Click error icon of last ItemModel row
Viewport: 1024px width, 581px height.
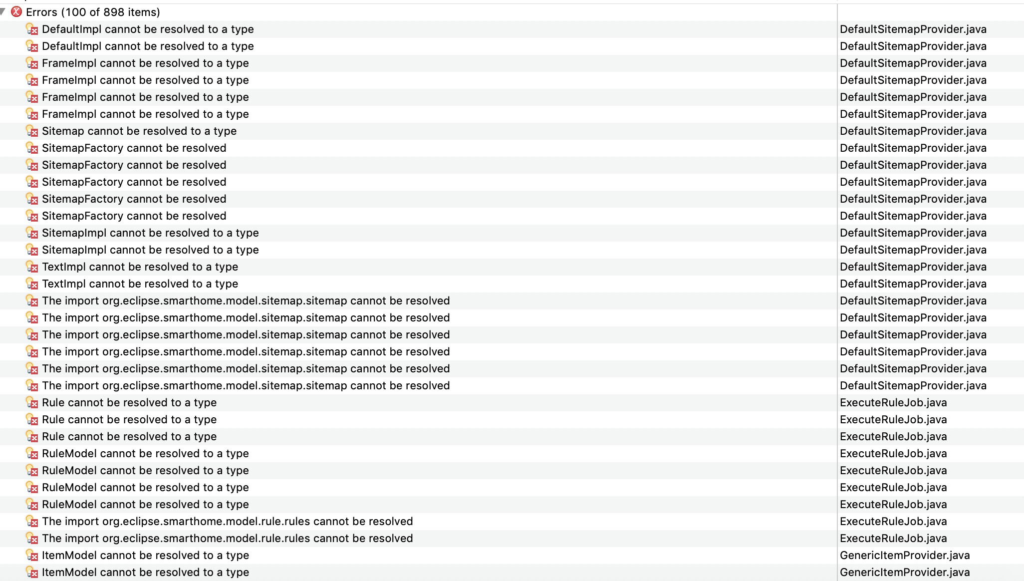click(31, 573)
